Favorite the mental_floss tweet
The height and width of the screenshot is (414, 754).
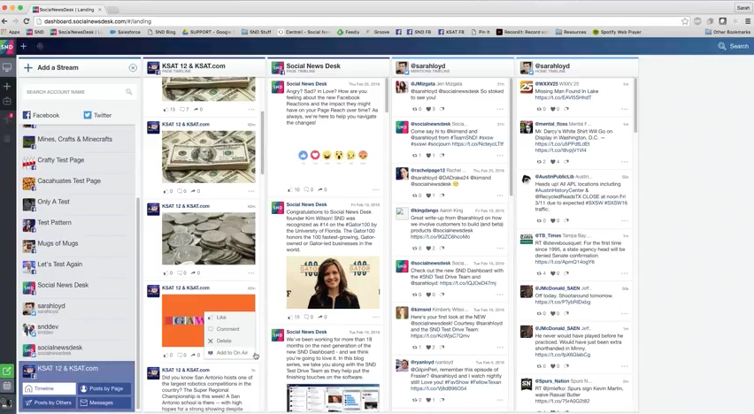(x=555, y=162)
